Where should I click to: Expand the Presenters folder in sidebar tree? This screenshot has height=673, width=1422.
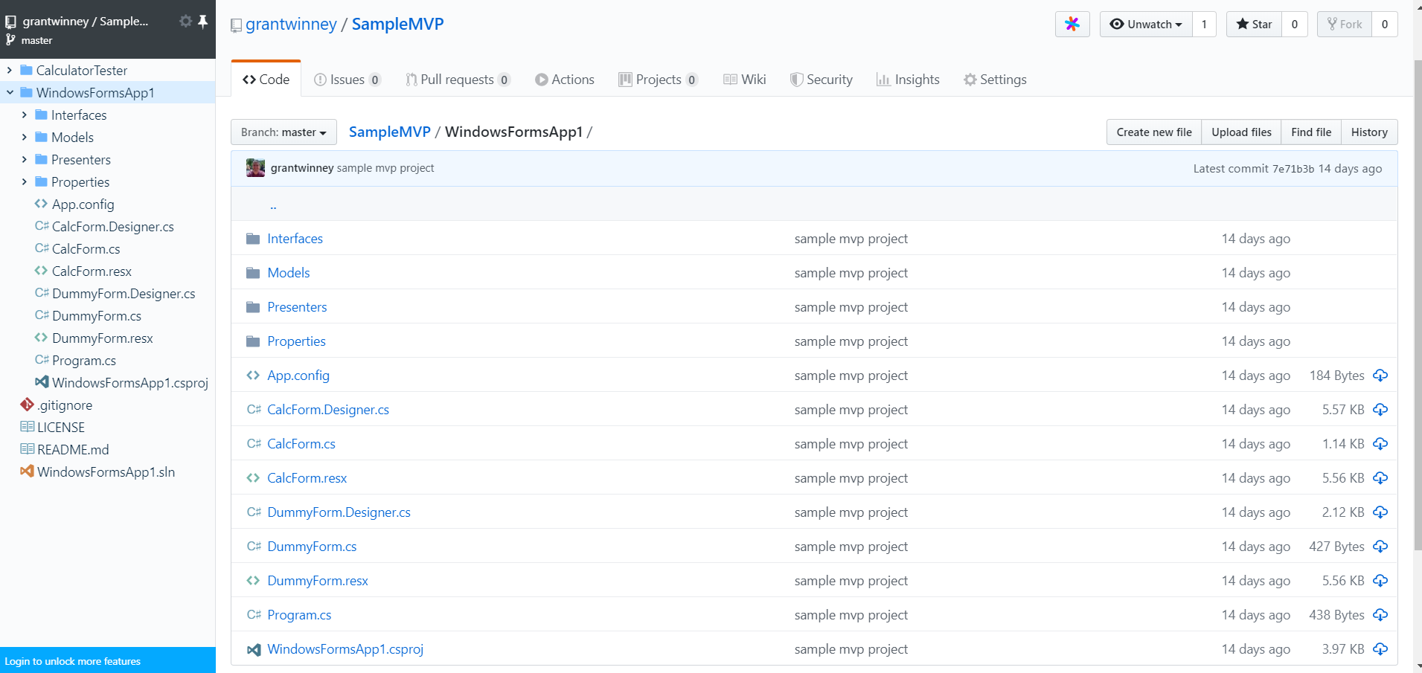pyautogui.click(x=25, y=160)
